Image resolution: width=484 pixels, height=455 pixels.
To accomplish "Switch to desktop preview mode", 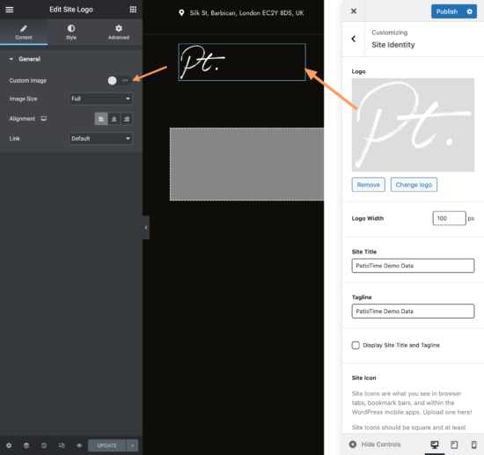I will 435,444.
